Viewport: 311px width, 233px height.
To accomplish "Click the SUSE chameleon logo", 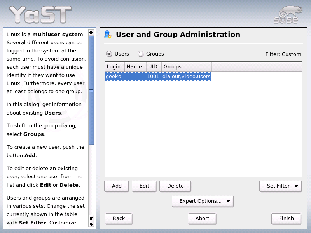I will click(288, 15).
